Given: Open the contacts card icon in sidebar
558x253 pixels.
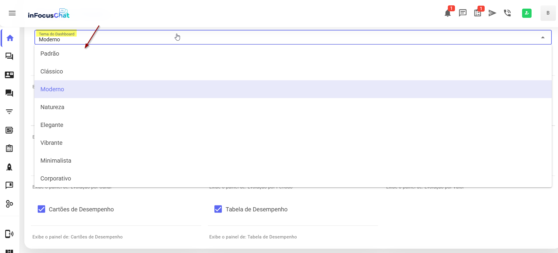Looking at the screenshot, I should point(10,75).
